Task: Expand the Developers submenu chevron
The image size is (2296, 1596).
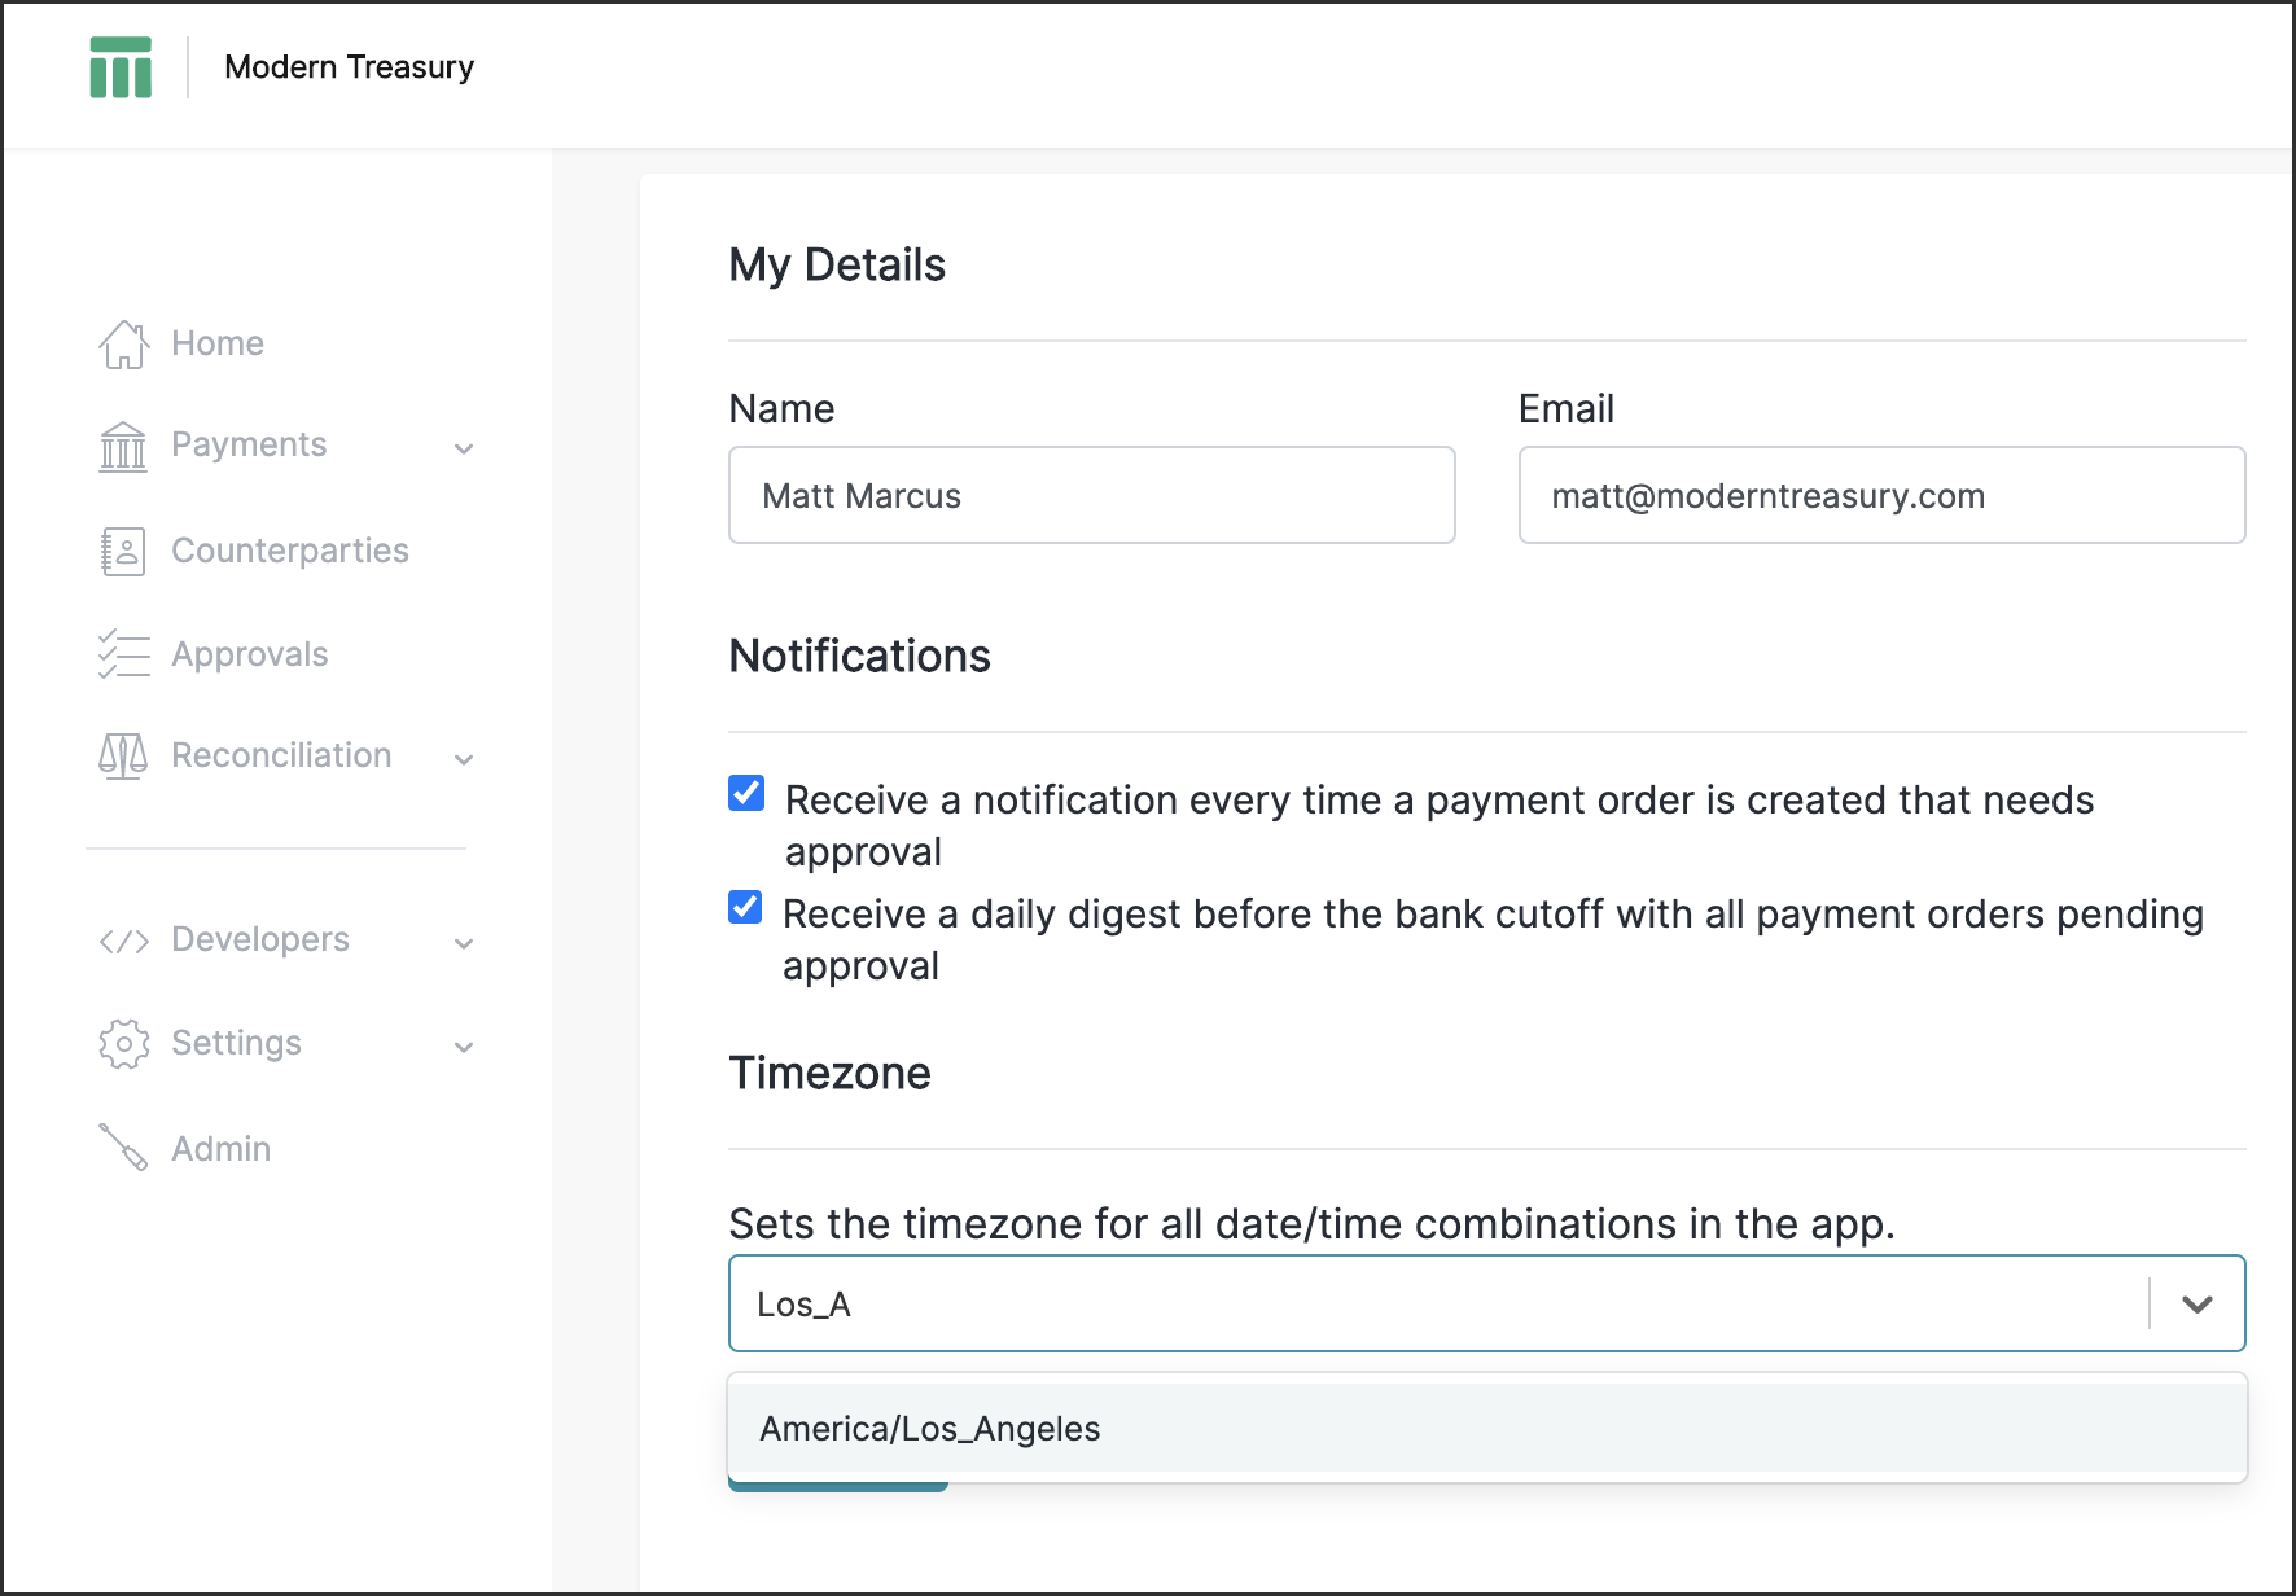Action: click(x=463, y=944)
